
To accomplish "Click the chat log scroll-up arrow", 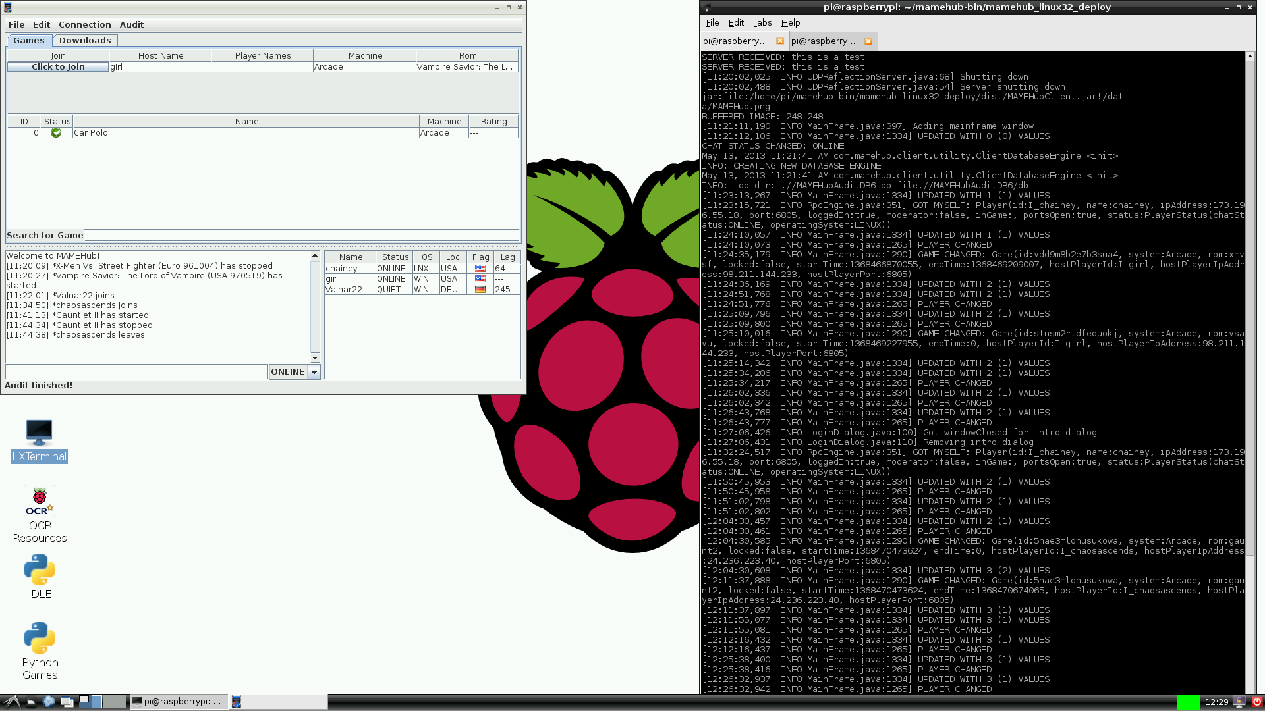I will [315, 256].
